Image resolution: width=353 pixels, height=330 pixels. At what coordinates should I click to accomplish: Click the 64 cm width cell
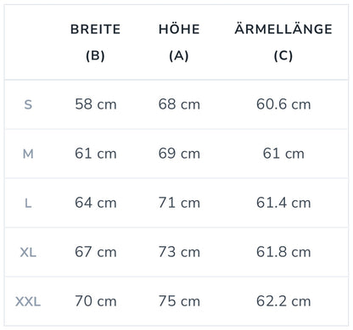click(96, 203)
